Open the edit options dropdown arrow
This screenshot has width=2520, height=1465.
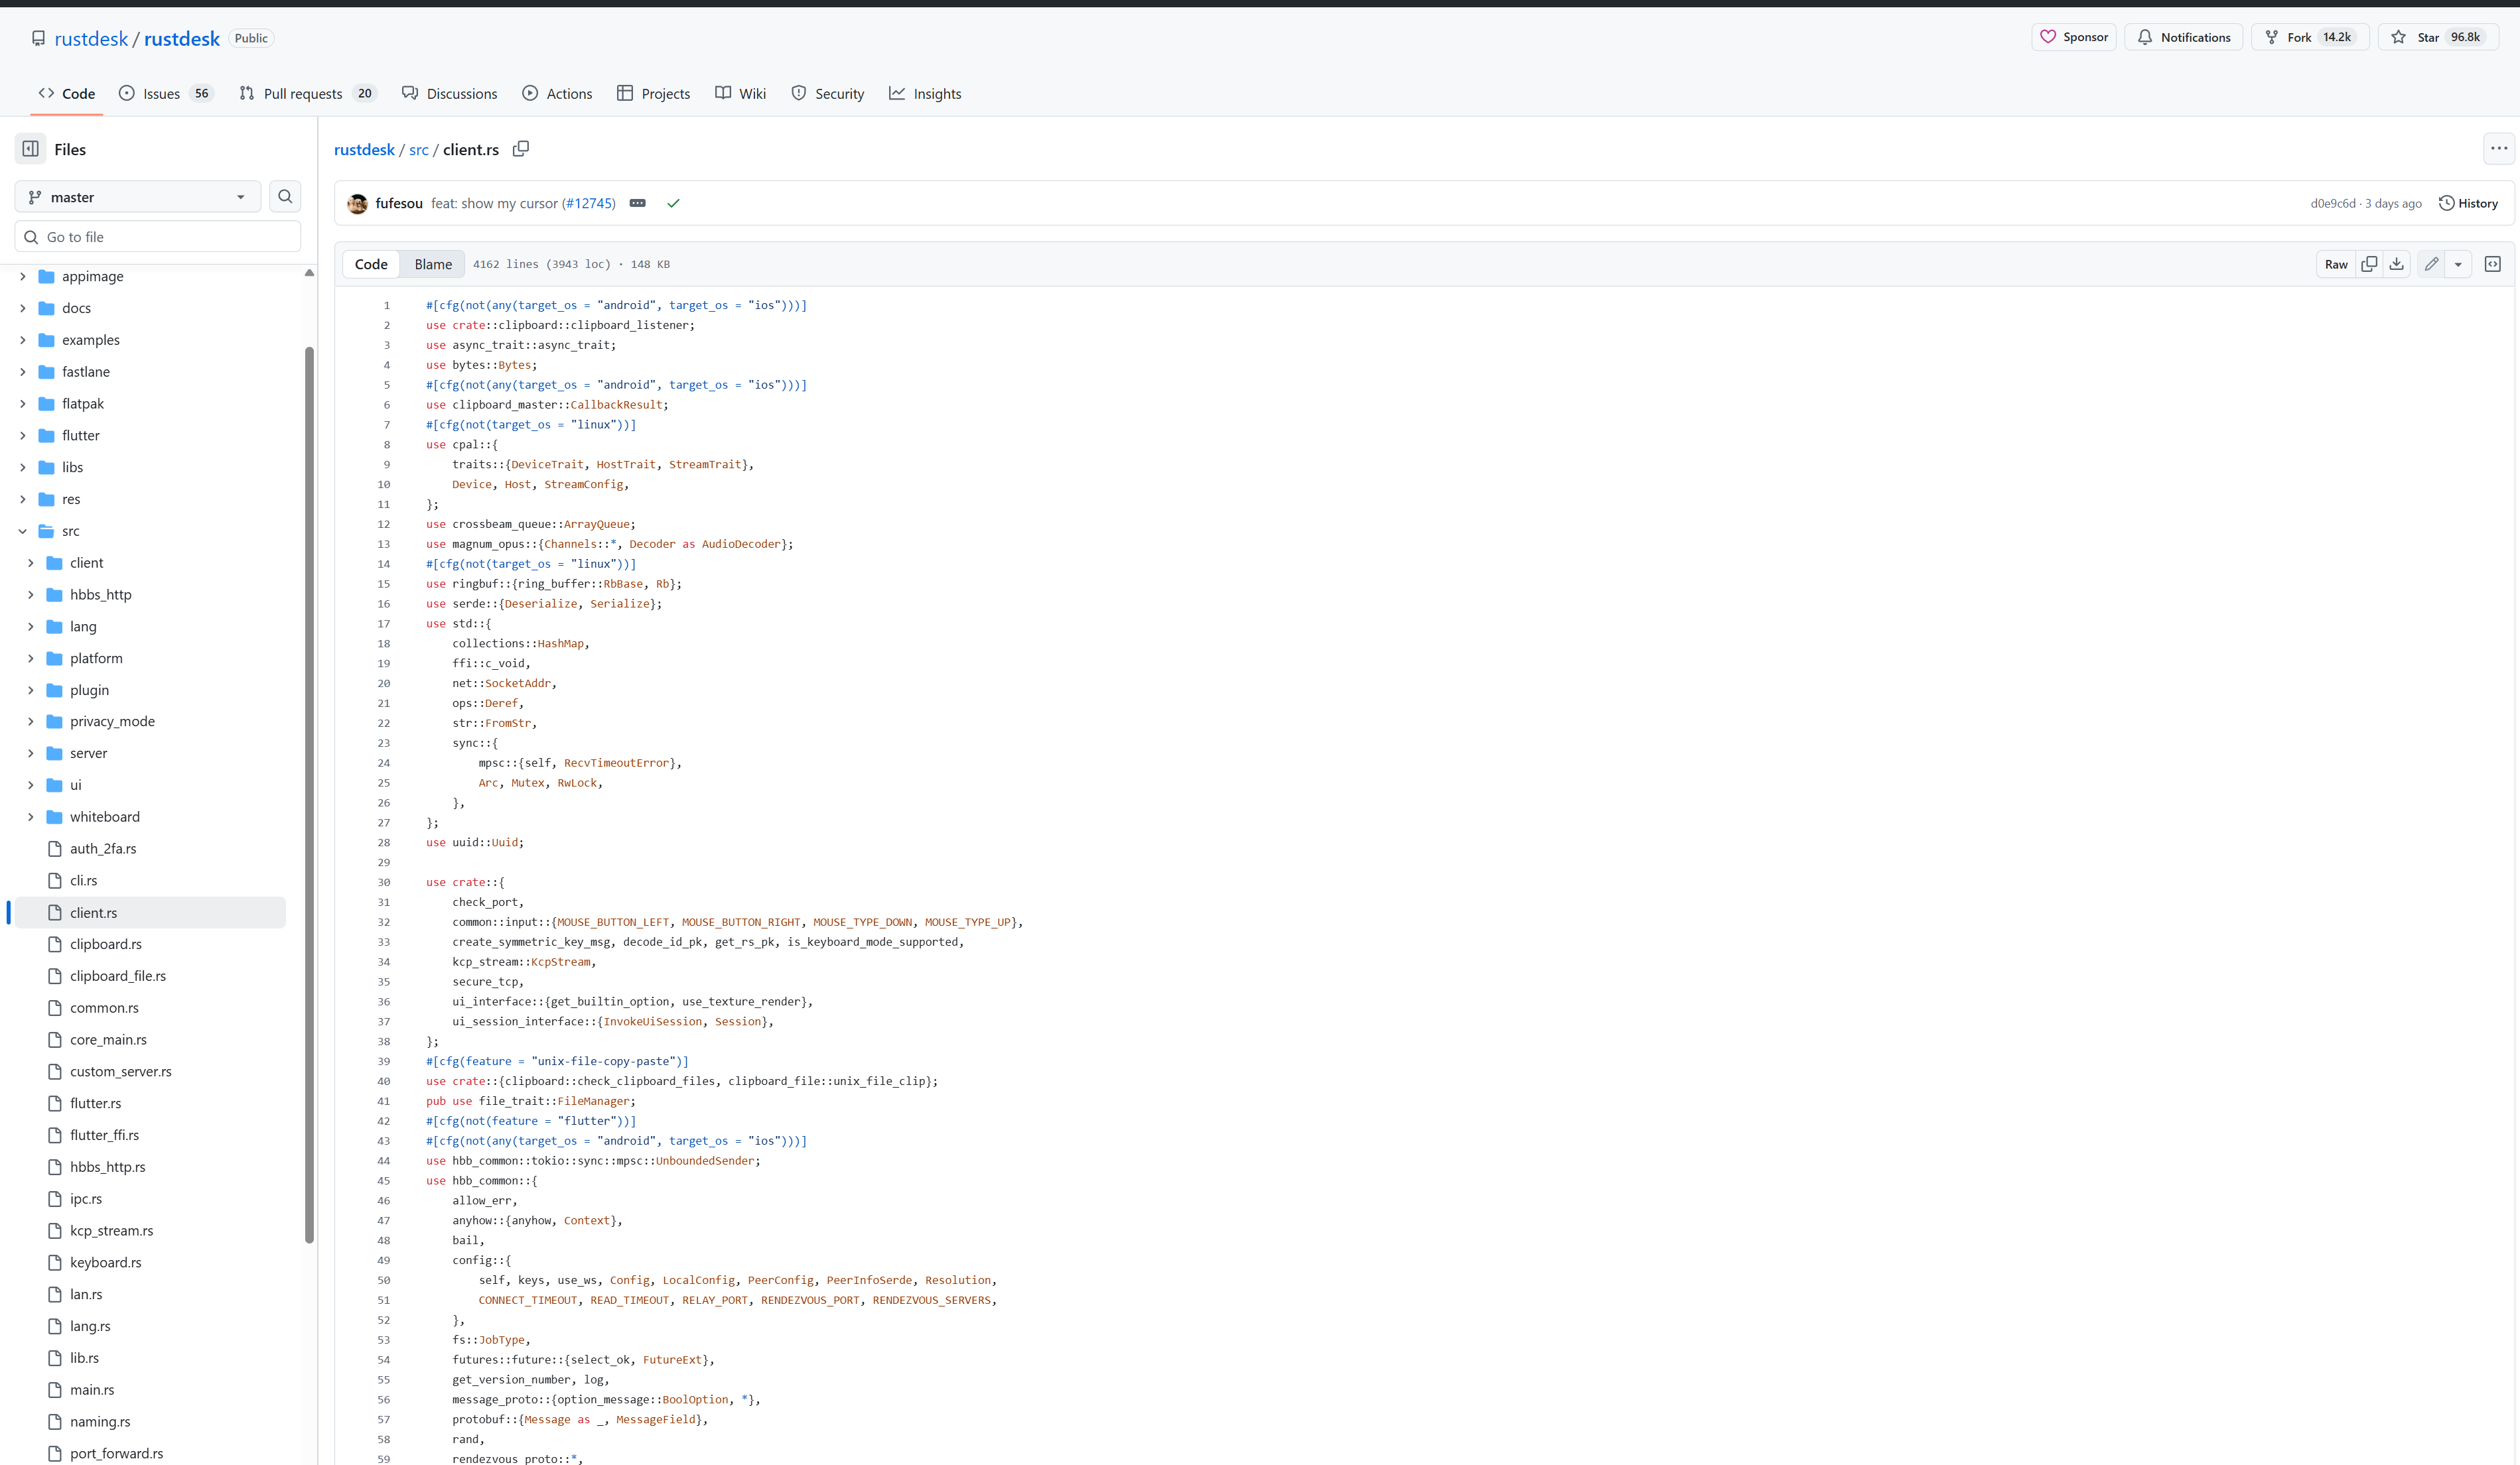[x=2458, y=264]
